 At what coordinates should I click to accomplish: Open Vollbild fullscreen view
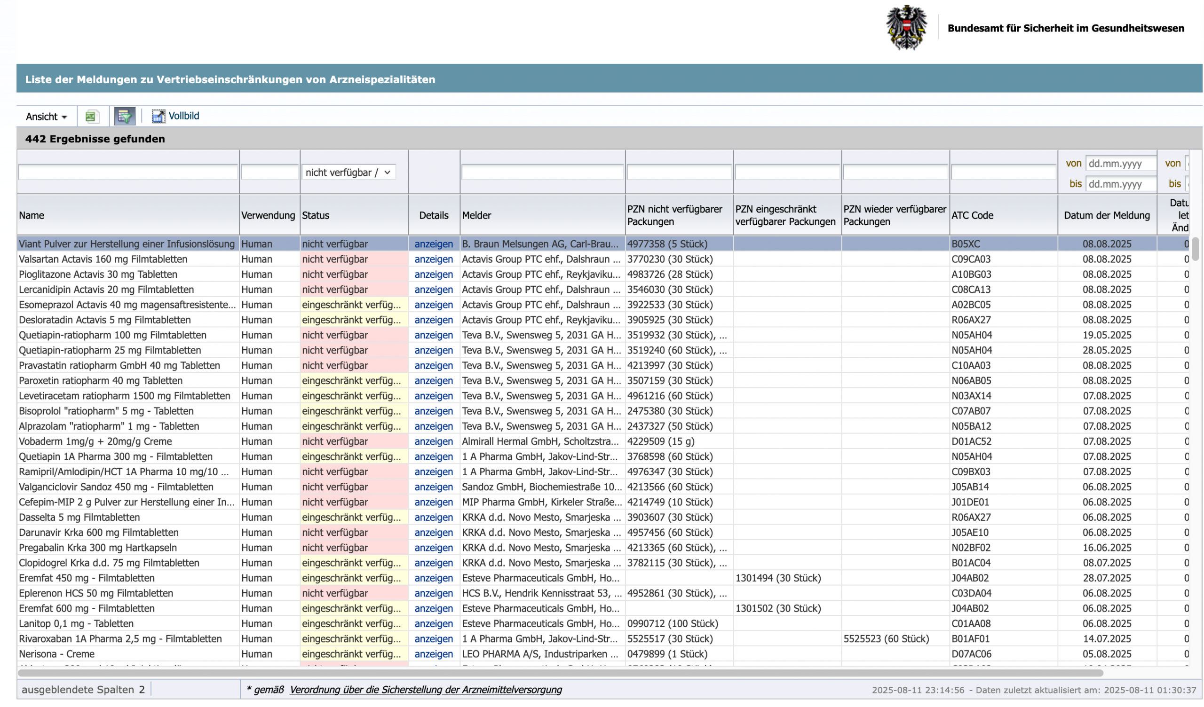[175, 116]
